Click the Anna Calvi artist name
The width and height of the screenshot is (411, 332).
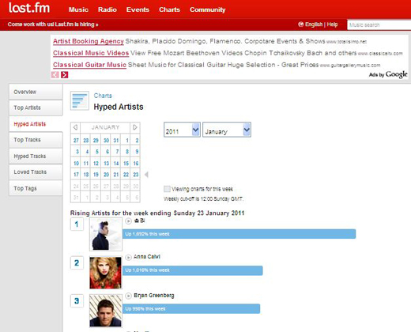tap(147, 257)
